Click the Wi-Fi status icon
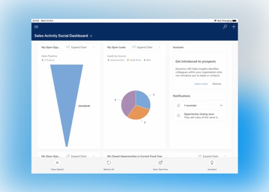The image size is (269, 192). (215, 21)
